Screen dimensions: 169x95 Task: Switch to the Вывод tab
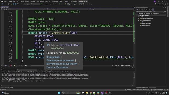[x=11, y=87]
